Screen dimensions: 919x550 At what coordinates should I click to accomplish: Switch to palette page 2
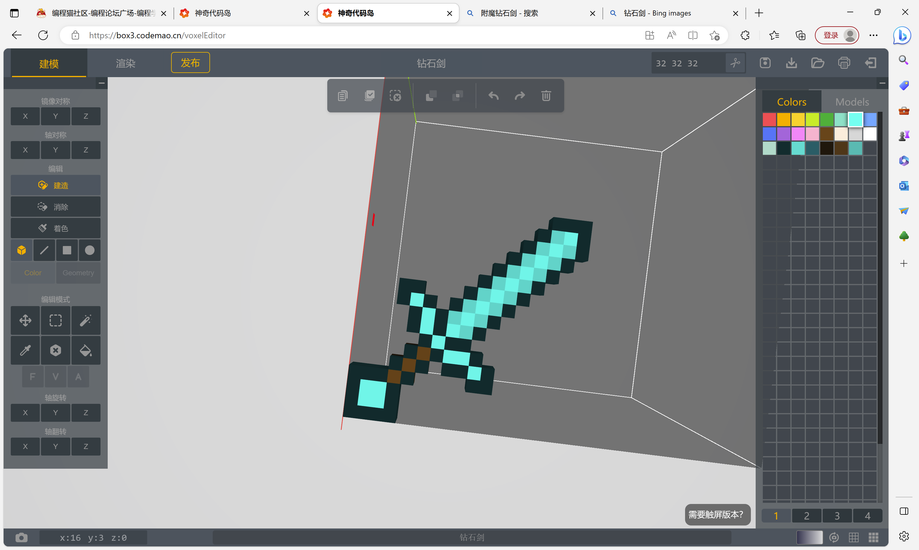pos(807,516)
